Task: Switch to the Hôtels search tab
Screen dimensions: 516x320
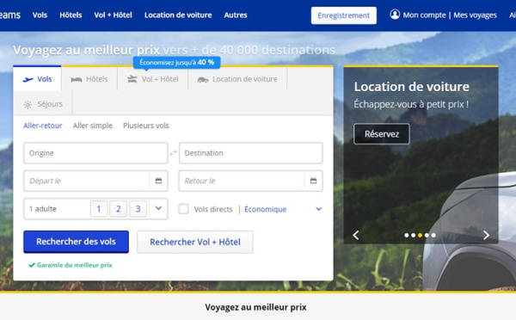Action: click(89, 79)
